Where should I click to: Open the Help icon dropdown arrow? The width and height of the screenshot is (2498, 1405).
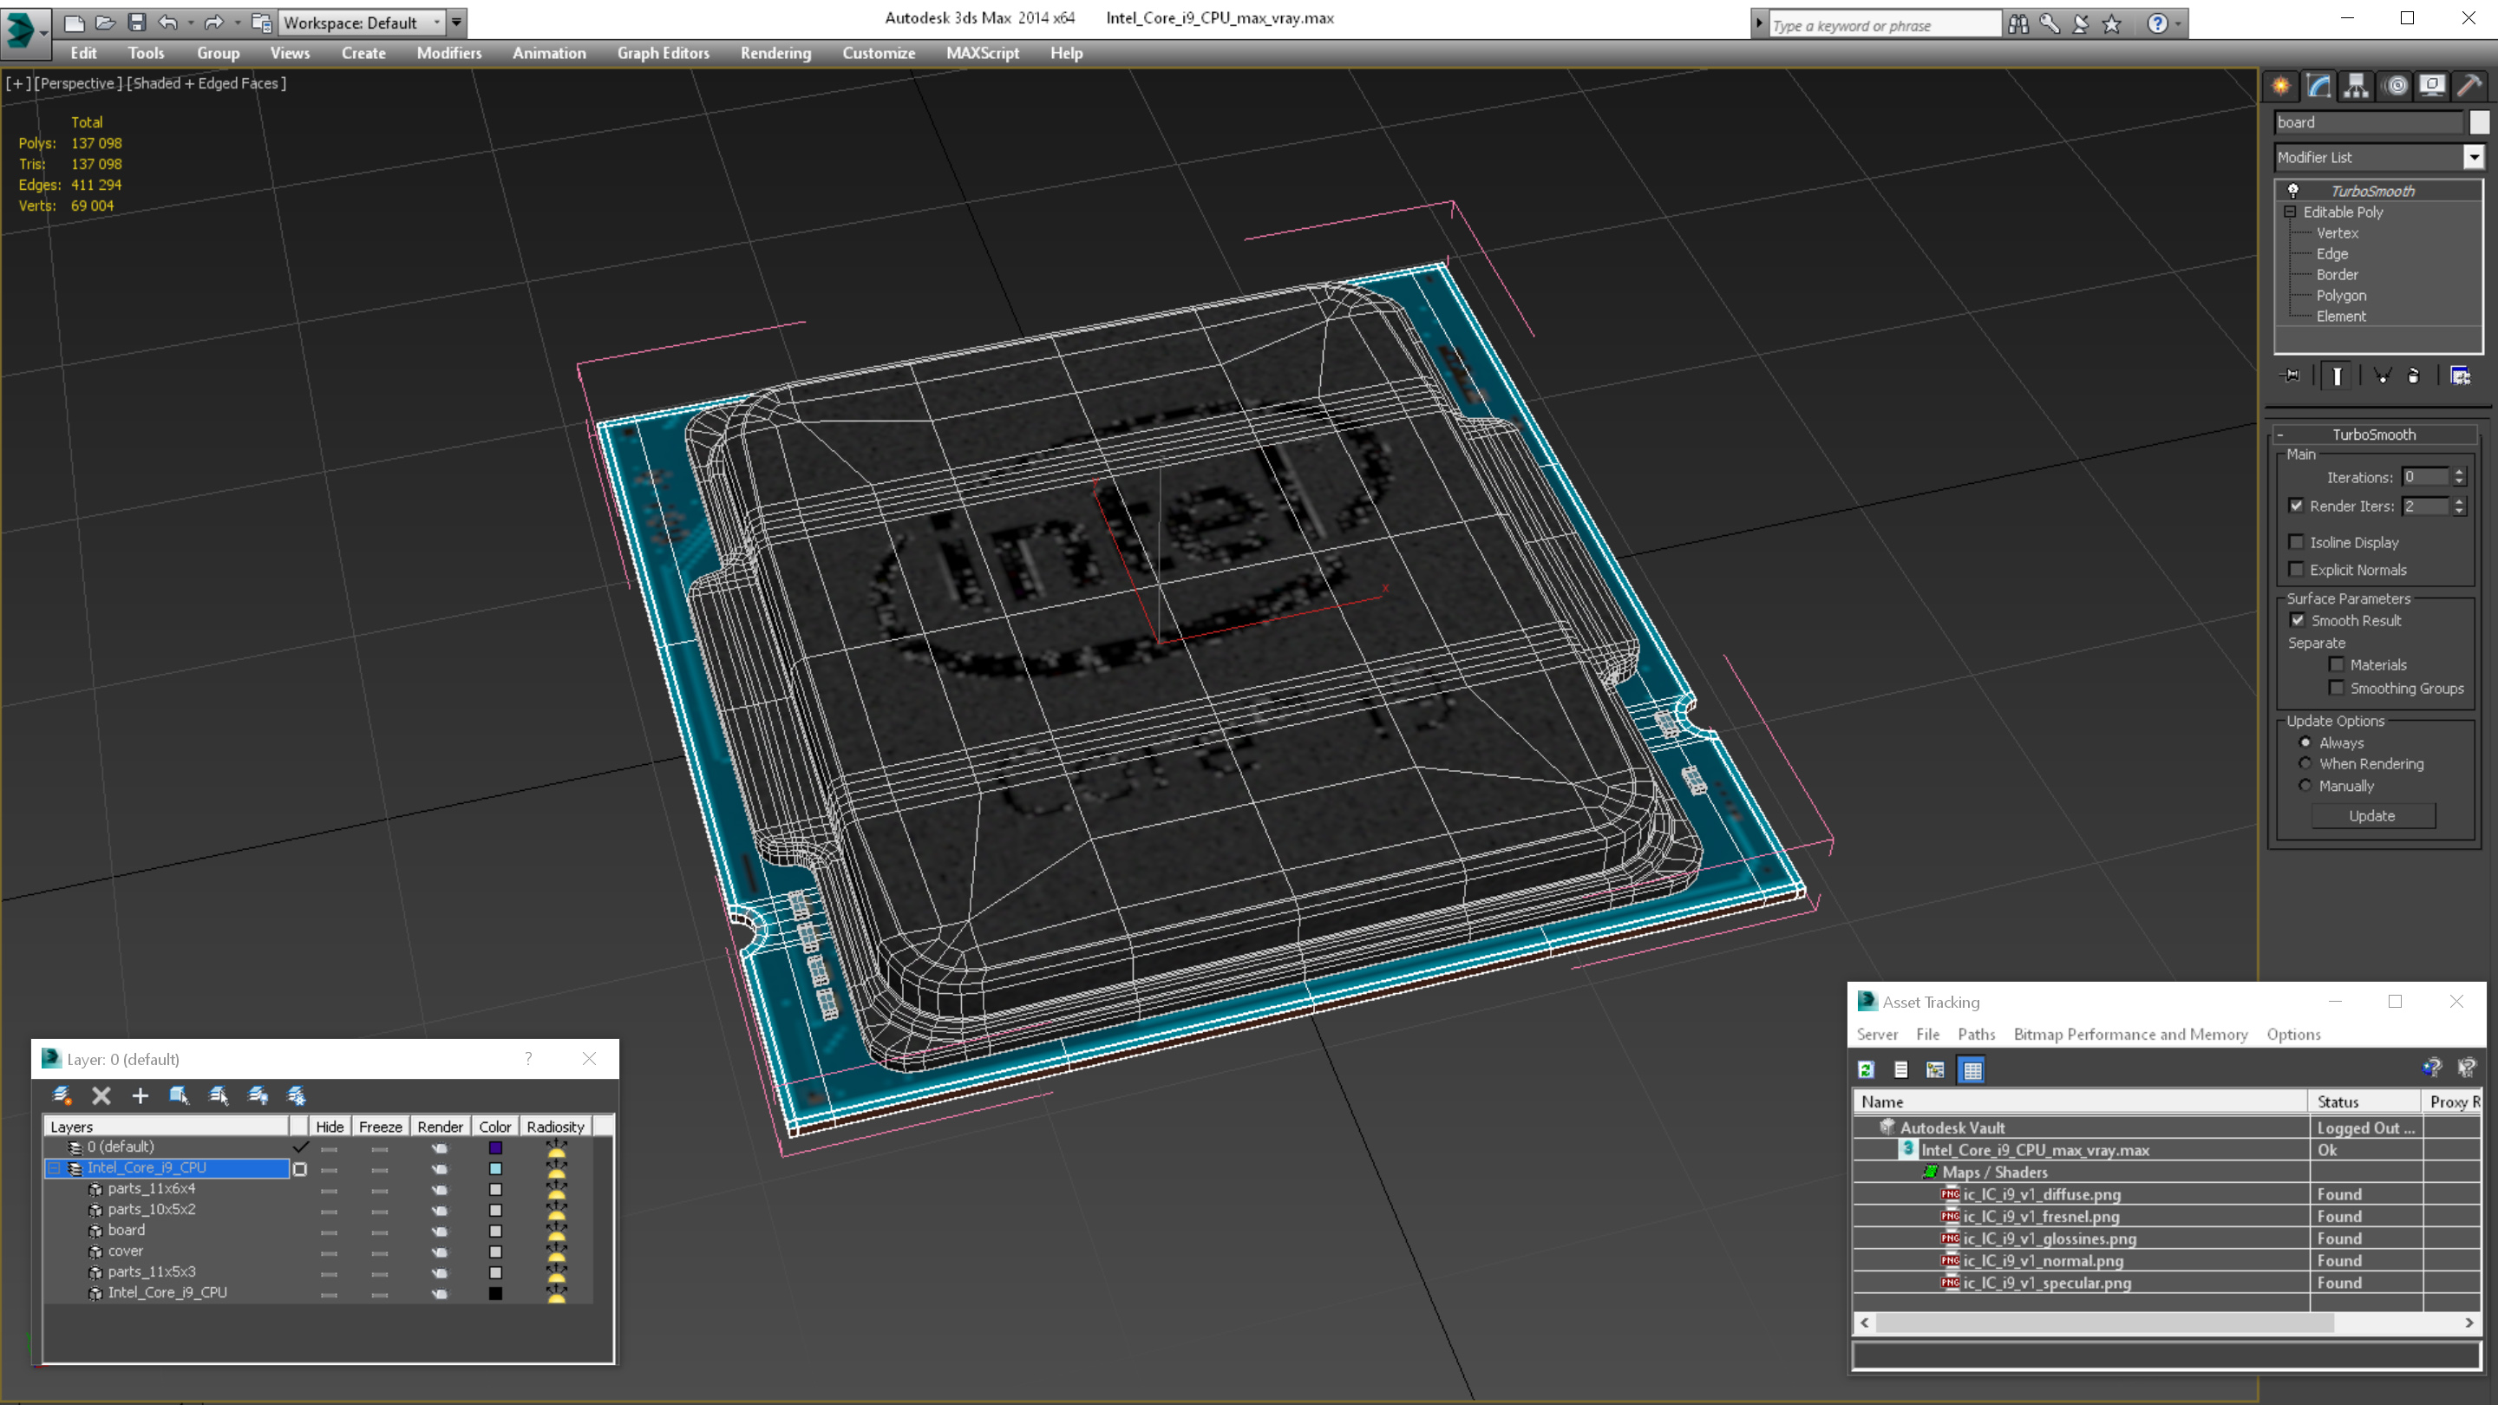pyautogui.click(x=2178, y=24)
